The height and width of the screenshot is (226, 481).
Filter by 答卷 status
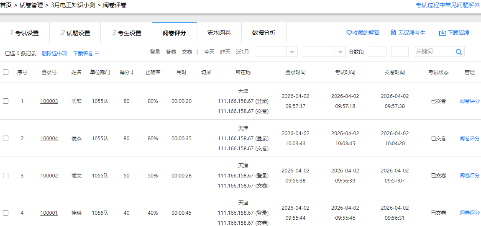(171, 52)
